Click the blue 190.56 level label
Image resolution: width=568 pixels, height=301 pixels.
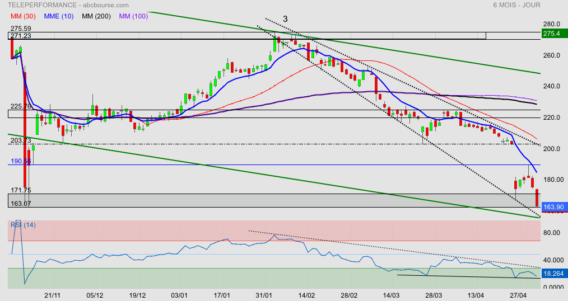click(x=21, y=161)
